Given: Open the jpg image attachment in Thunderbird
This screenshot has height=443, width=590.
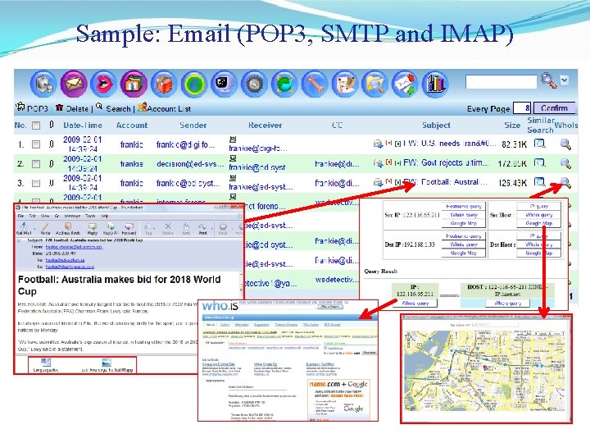Looking at the screenshot, I should pos(107,365).
